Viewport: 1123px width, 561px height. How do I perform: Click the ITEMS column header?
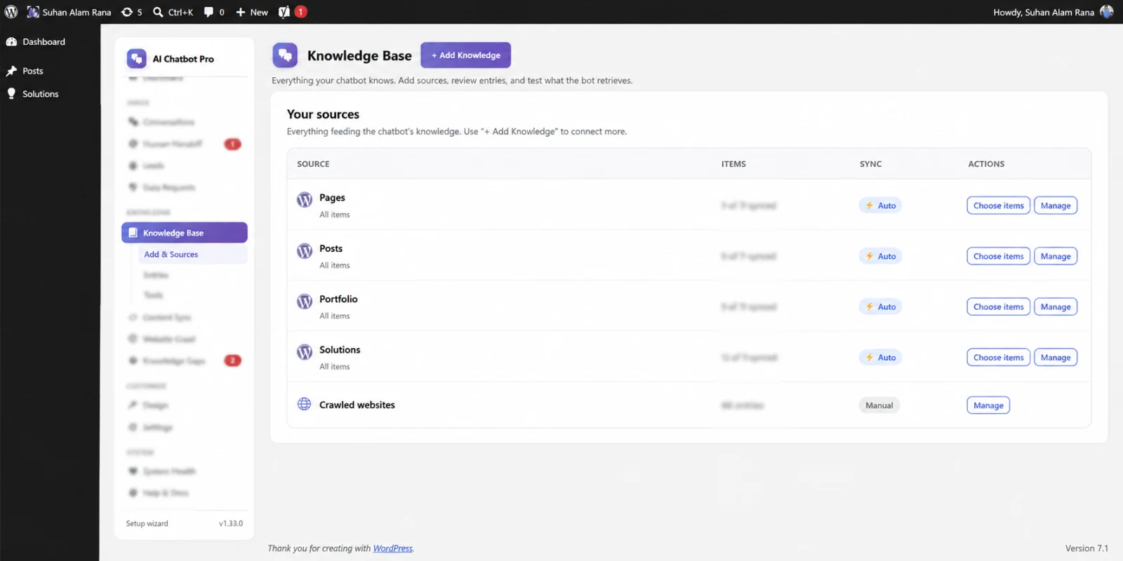[x=733, y=164]
